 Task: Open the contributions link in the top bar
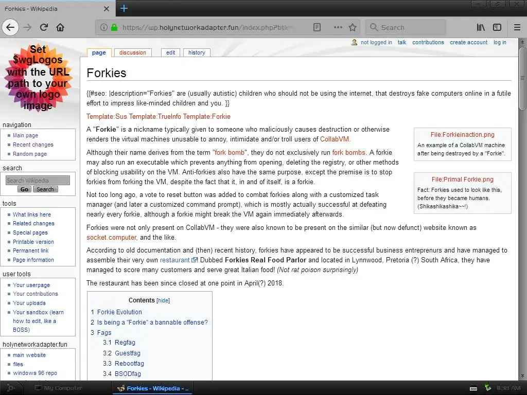(x=428, y=42)
